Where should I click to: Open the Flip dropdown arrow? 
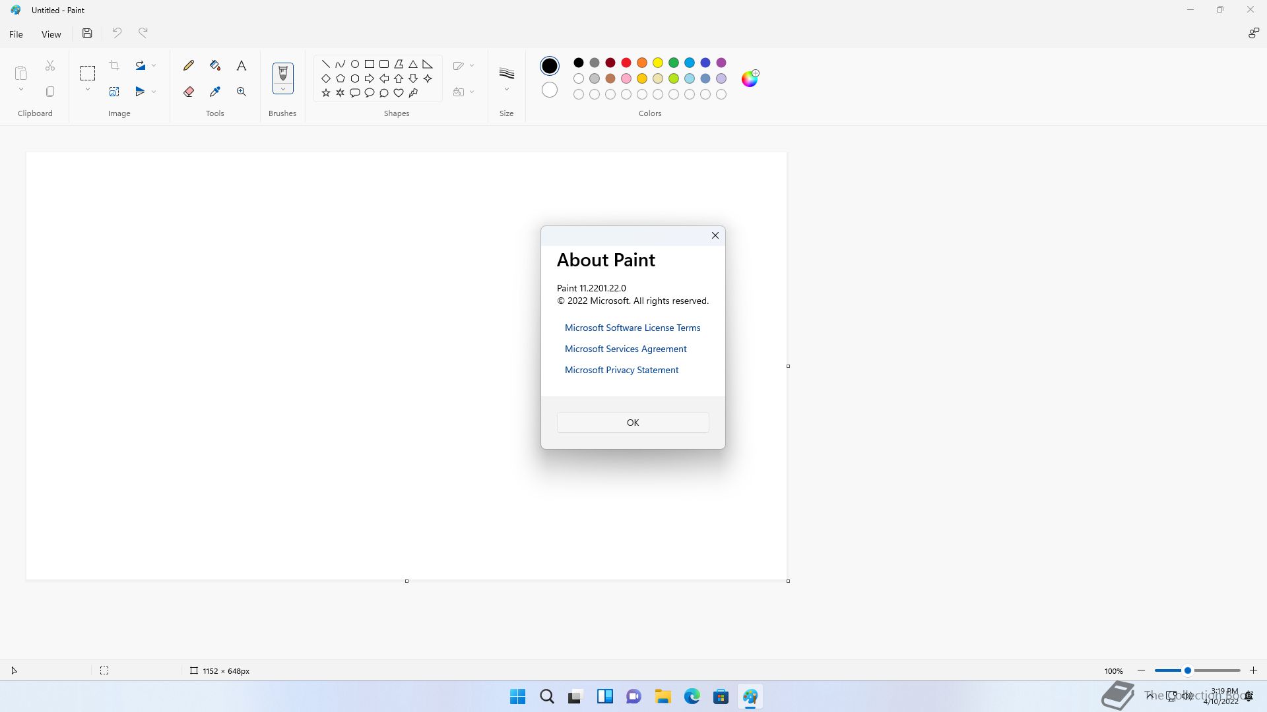[154, 92]
